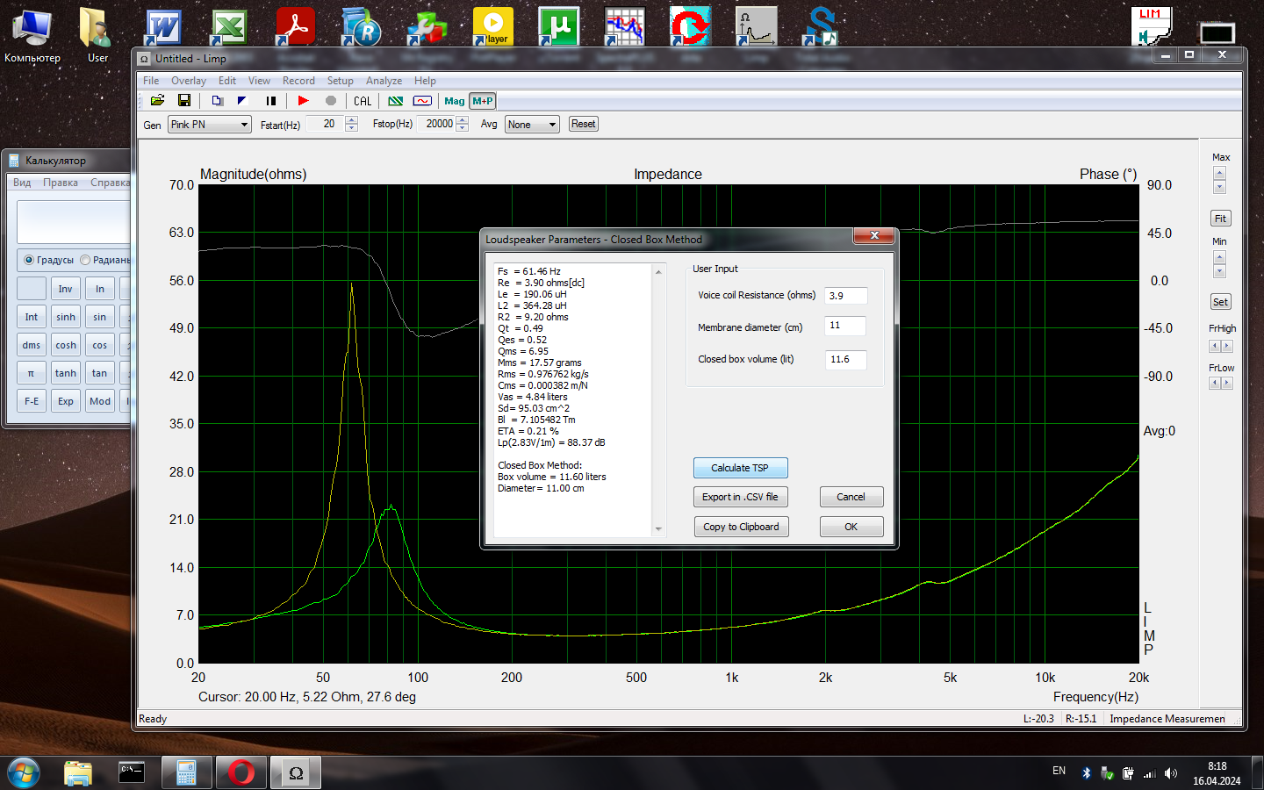Click the Copy document icon in the toolbar
Viewport: 1264px width, 790px height.
[x=217, y=101]
